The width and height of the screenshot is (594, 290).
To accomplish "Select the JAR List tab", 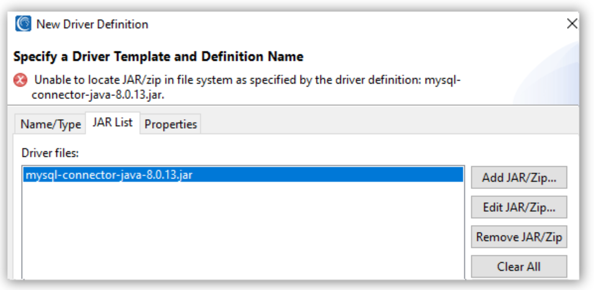I will tap(112, 122).
